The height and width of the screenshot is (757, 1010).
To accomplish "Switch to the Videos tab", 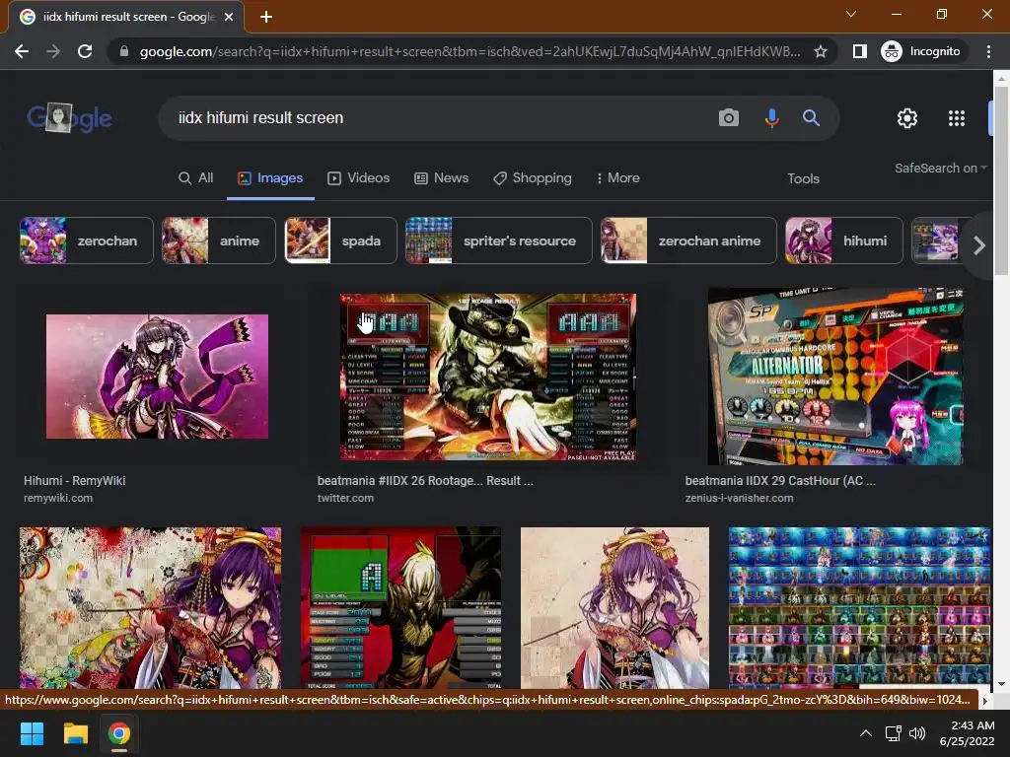I will coord(359,178).
